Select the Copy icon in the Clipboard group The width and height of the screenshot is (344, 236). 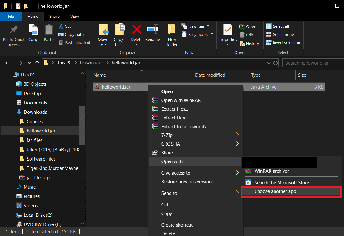33,34
